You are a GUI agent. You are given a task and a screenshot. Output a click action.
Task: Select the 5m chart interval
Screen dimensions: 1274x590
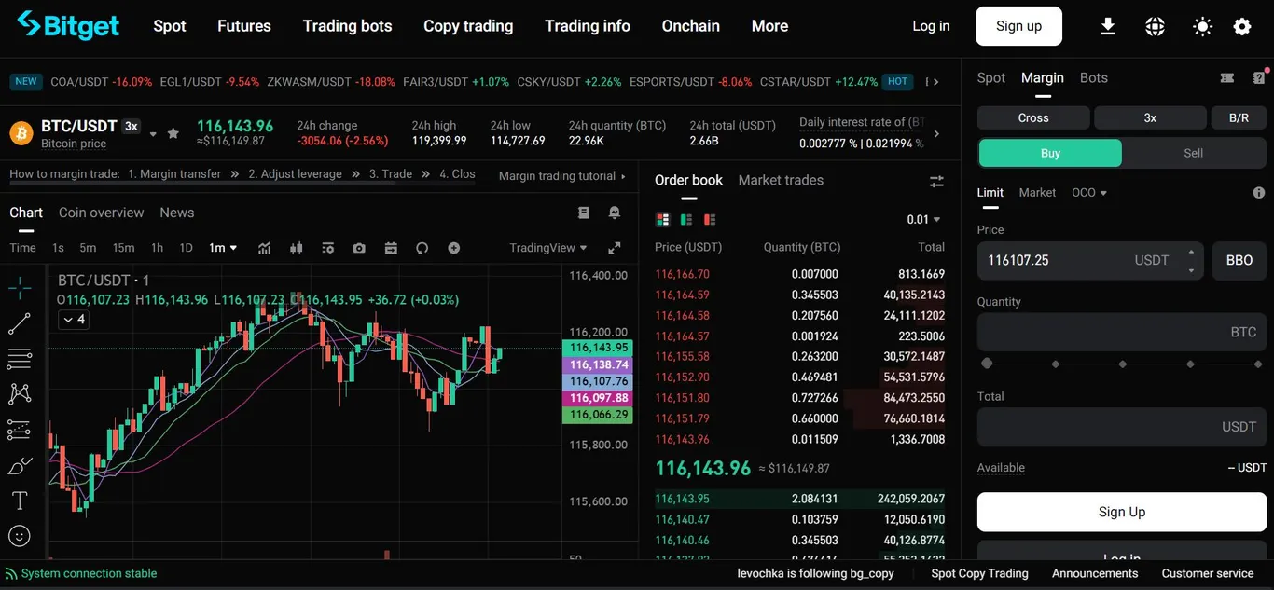coord(88,248)
